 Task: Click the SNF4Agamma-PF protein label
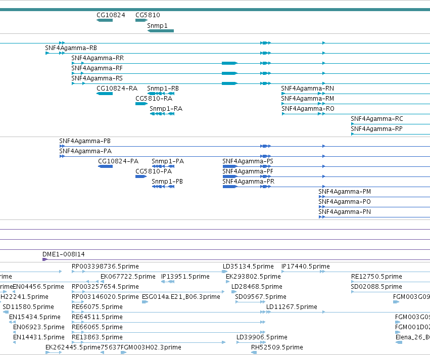[248, 171]
